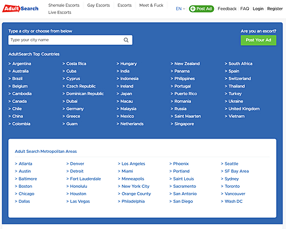Select Vietnam country link

[236, 116]
